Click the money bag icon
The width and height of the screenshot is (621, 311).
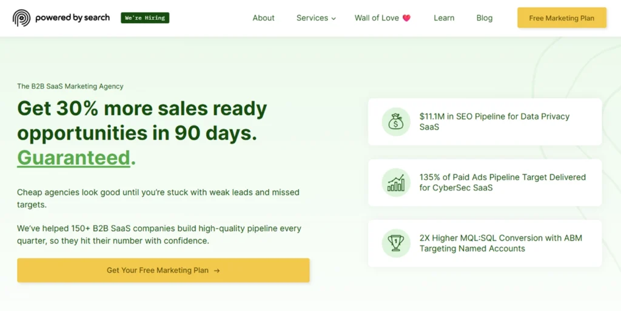pos(396,122)
